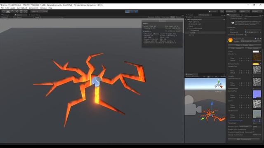Open the File menu
264x148 pixels.
pyautogui.click(x=2, y=8)
